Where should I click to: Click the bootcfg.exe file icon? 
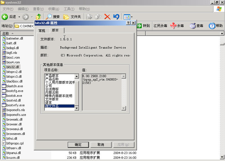pos(4,91)
